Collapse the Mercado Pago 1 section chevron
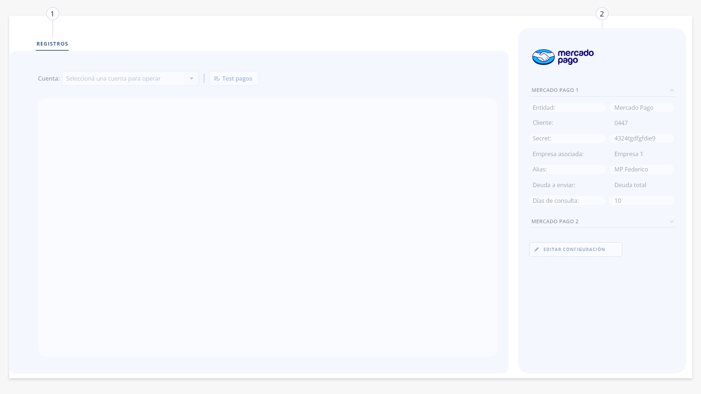The width and height of the screenshot is (701, 394). 672,90
